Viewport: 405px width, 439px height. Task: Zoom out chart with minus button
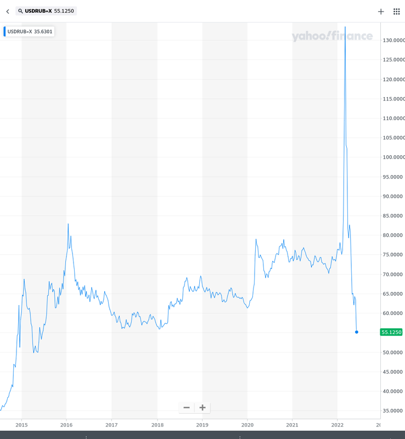click(x=187, y=408)
